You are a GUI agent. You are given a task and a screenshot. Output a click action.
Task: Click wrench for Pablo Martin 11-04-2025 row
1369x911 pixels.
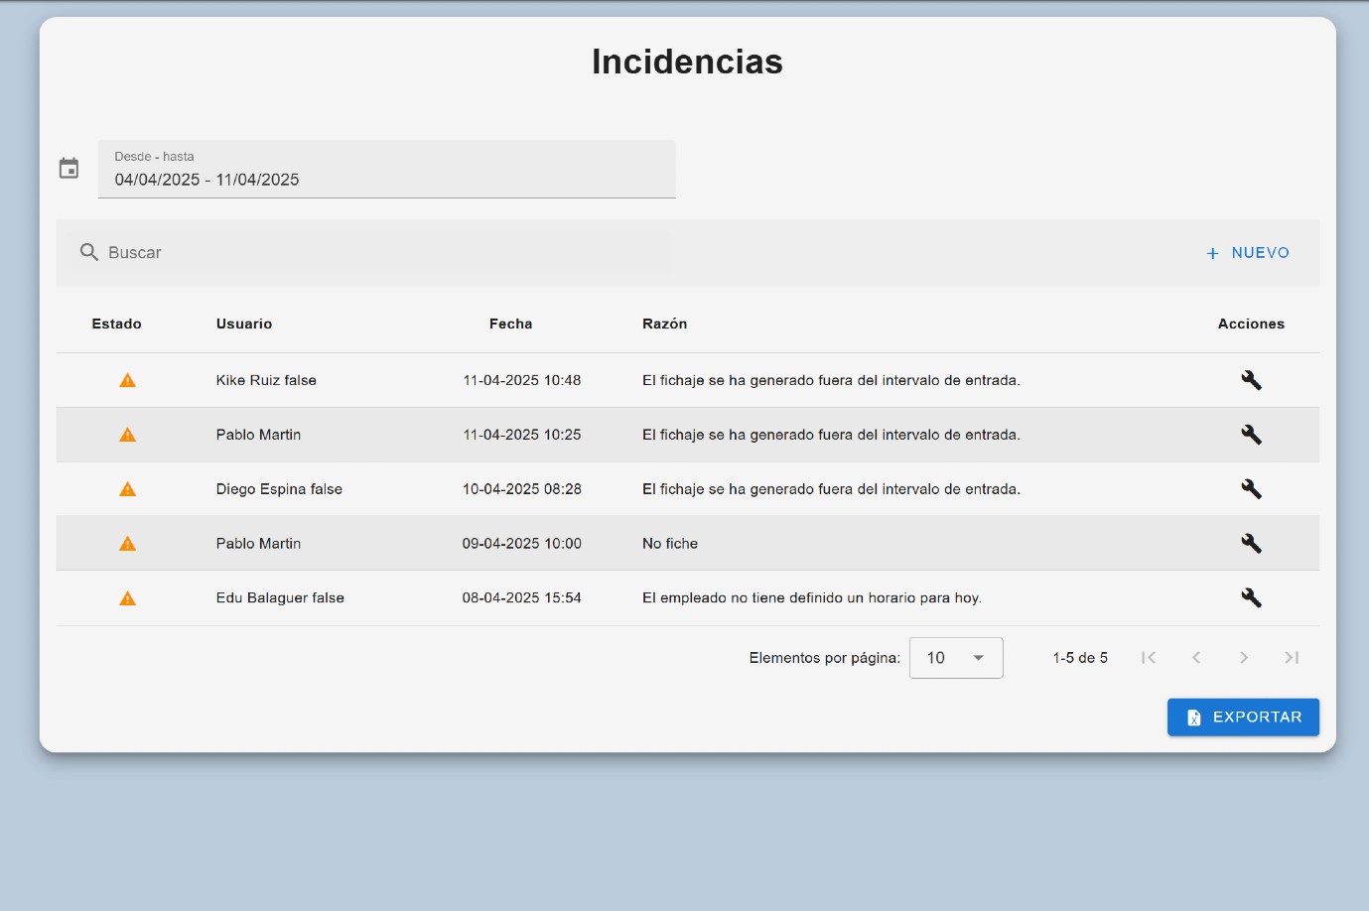coord(1251,435)
